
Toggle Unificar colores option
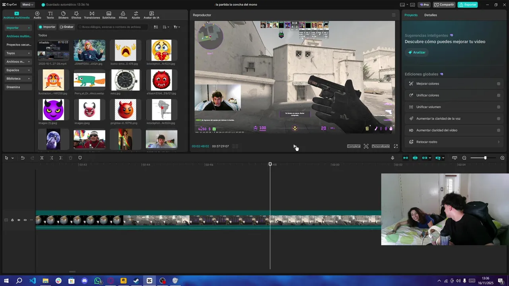499,95
